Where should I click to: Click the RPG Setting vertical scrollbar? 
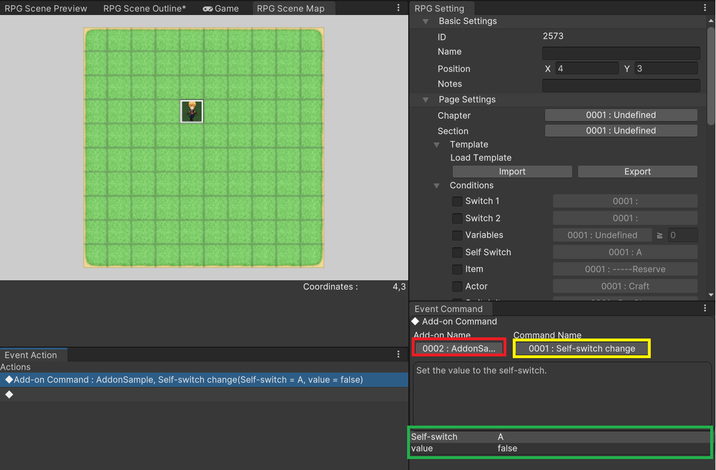711,75
